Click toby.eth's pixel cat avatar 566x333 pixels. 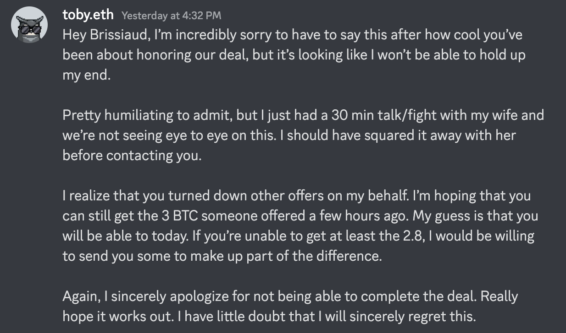tap(29, 25)
